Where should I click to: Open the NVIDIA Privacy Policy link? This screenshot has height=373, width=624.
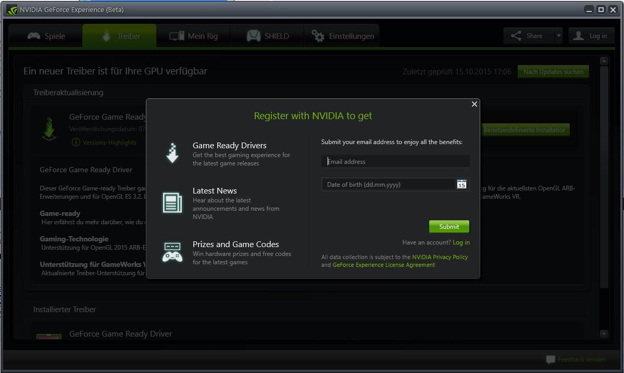coord(440,258)
